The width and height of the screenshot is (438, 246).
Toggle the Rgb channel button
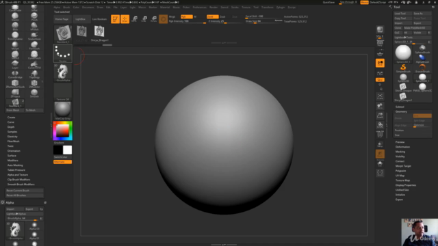(186, 16)
